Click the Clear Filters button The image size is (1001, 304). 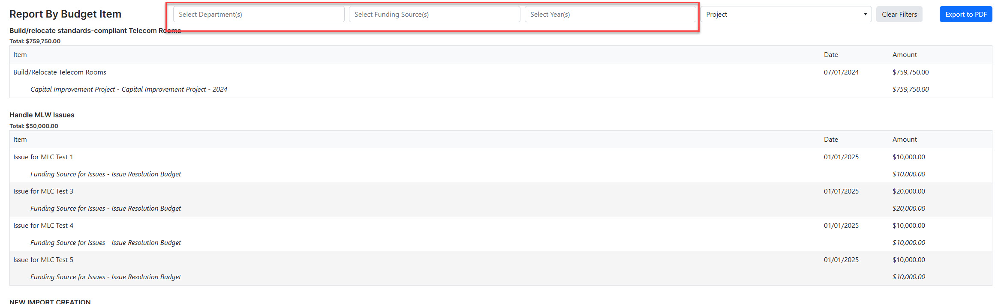coord(899,14)
